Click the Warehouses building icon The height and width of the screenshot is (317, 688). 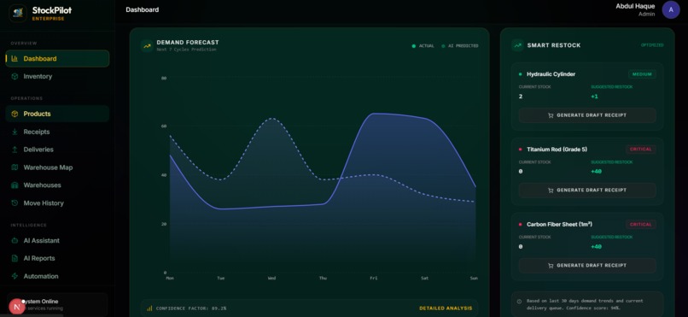tap(15, 185)
